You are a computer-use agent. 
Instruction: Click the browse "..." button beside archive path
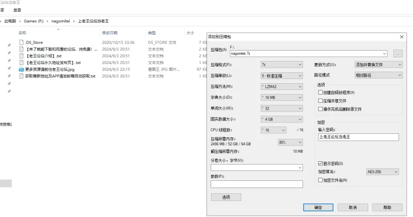tap(398, 53)
